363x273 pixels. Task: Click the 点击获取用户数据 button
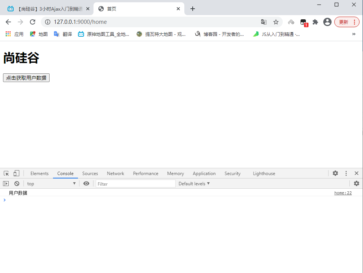point(26,78)
